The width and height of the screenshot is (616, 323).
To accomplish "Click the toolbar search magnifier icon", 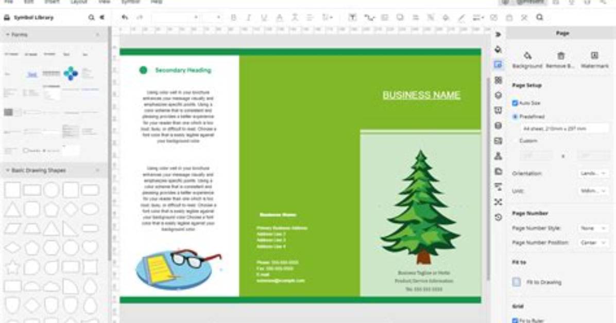I will 539,17.
